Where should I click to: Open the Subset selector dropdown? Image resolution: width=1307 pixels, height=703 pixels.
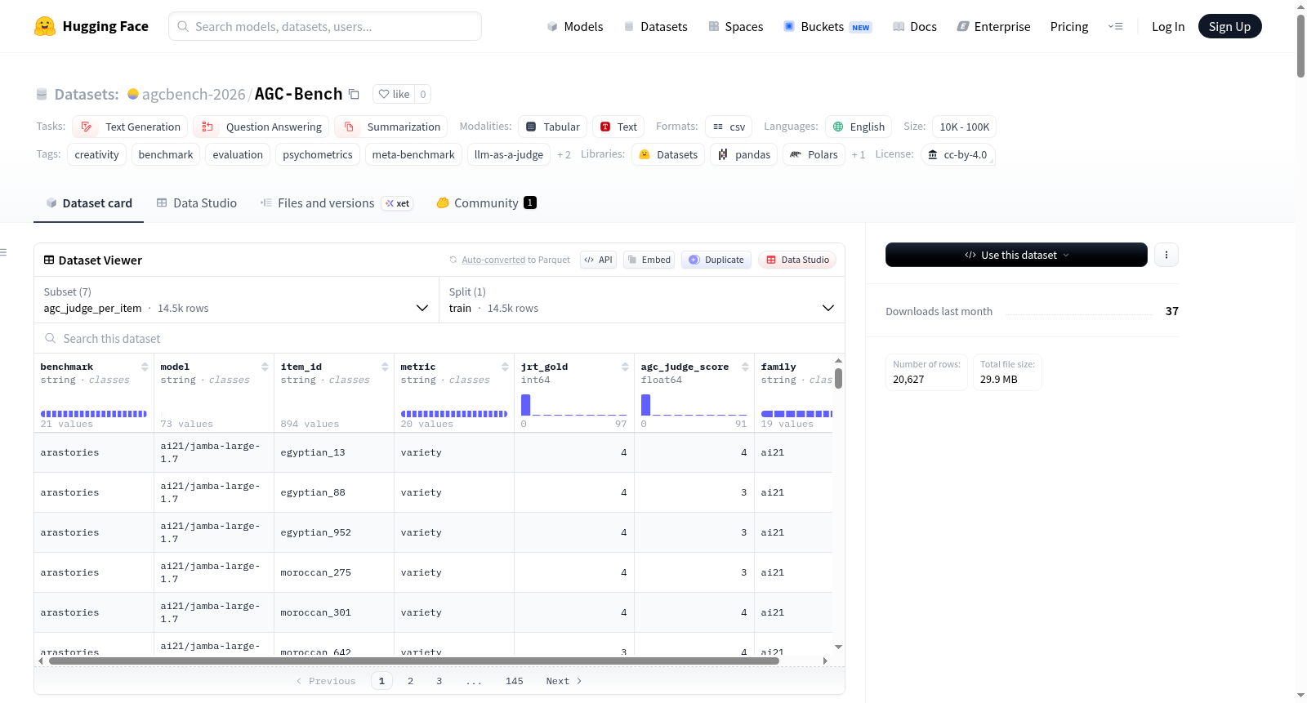click(236, 300)
